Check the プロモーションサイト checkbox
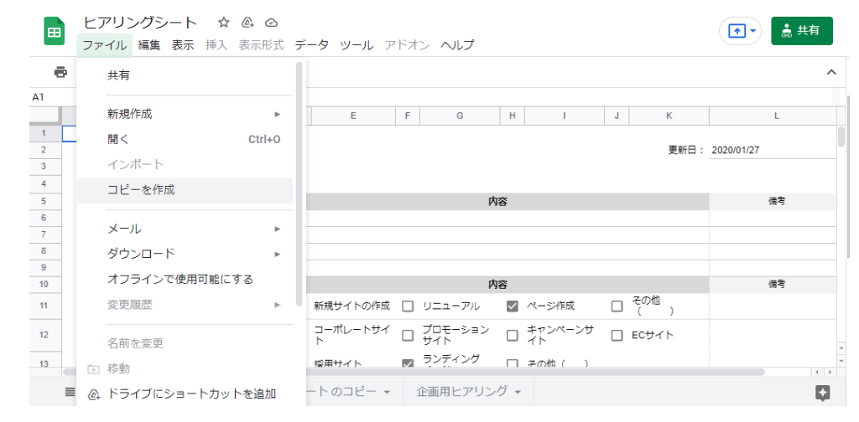This screenshot has width=859, height=422. (x=408, y=335)
